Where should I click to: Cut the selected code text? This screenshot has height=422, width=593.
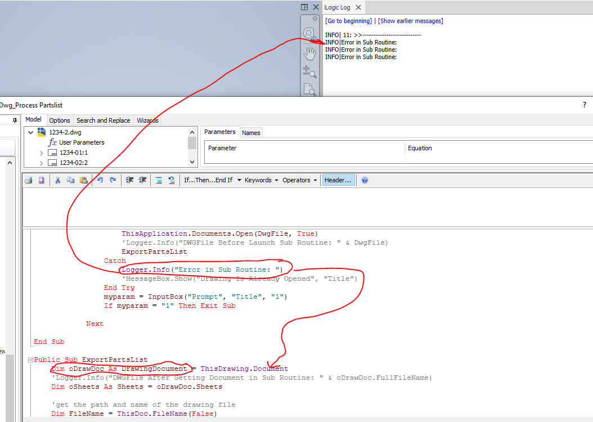pos(58,180)
